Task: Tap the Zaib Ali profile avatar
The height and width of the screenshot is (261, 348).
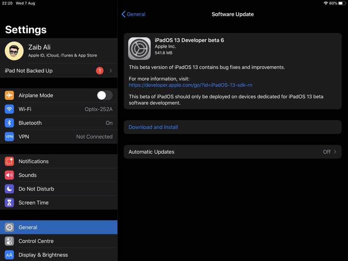Action: (x=14, y=51)
